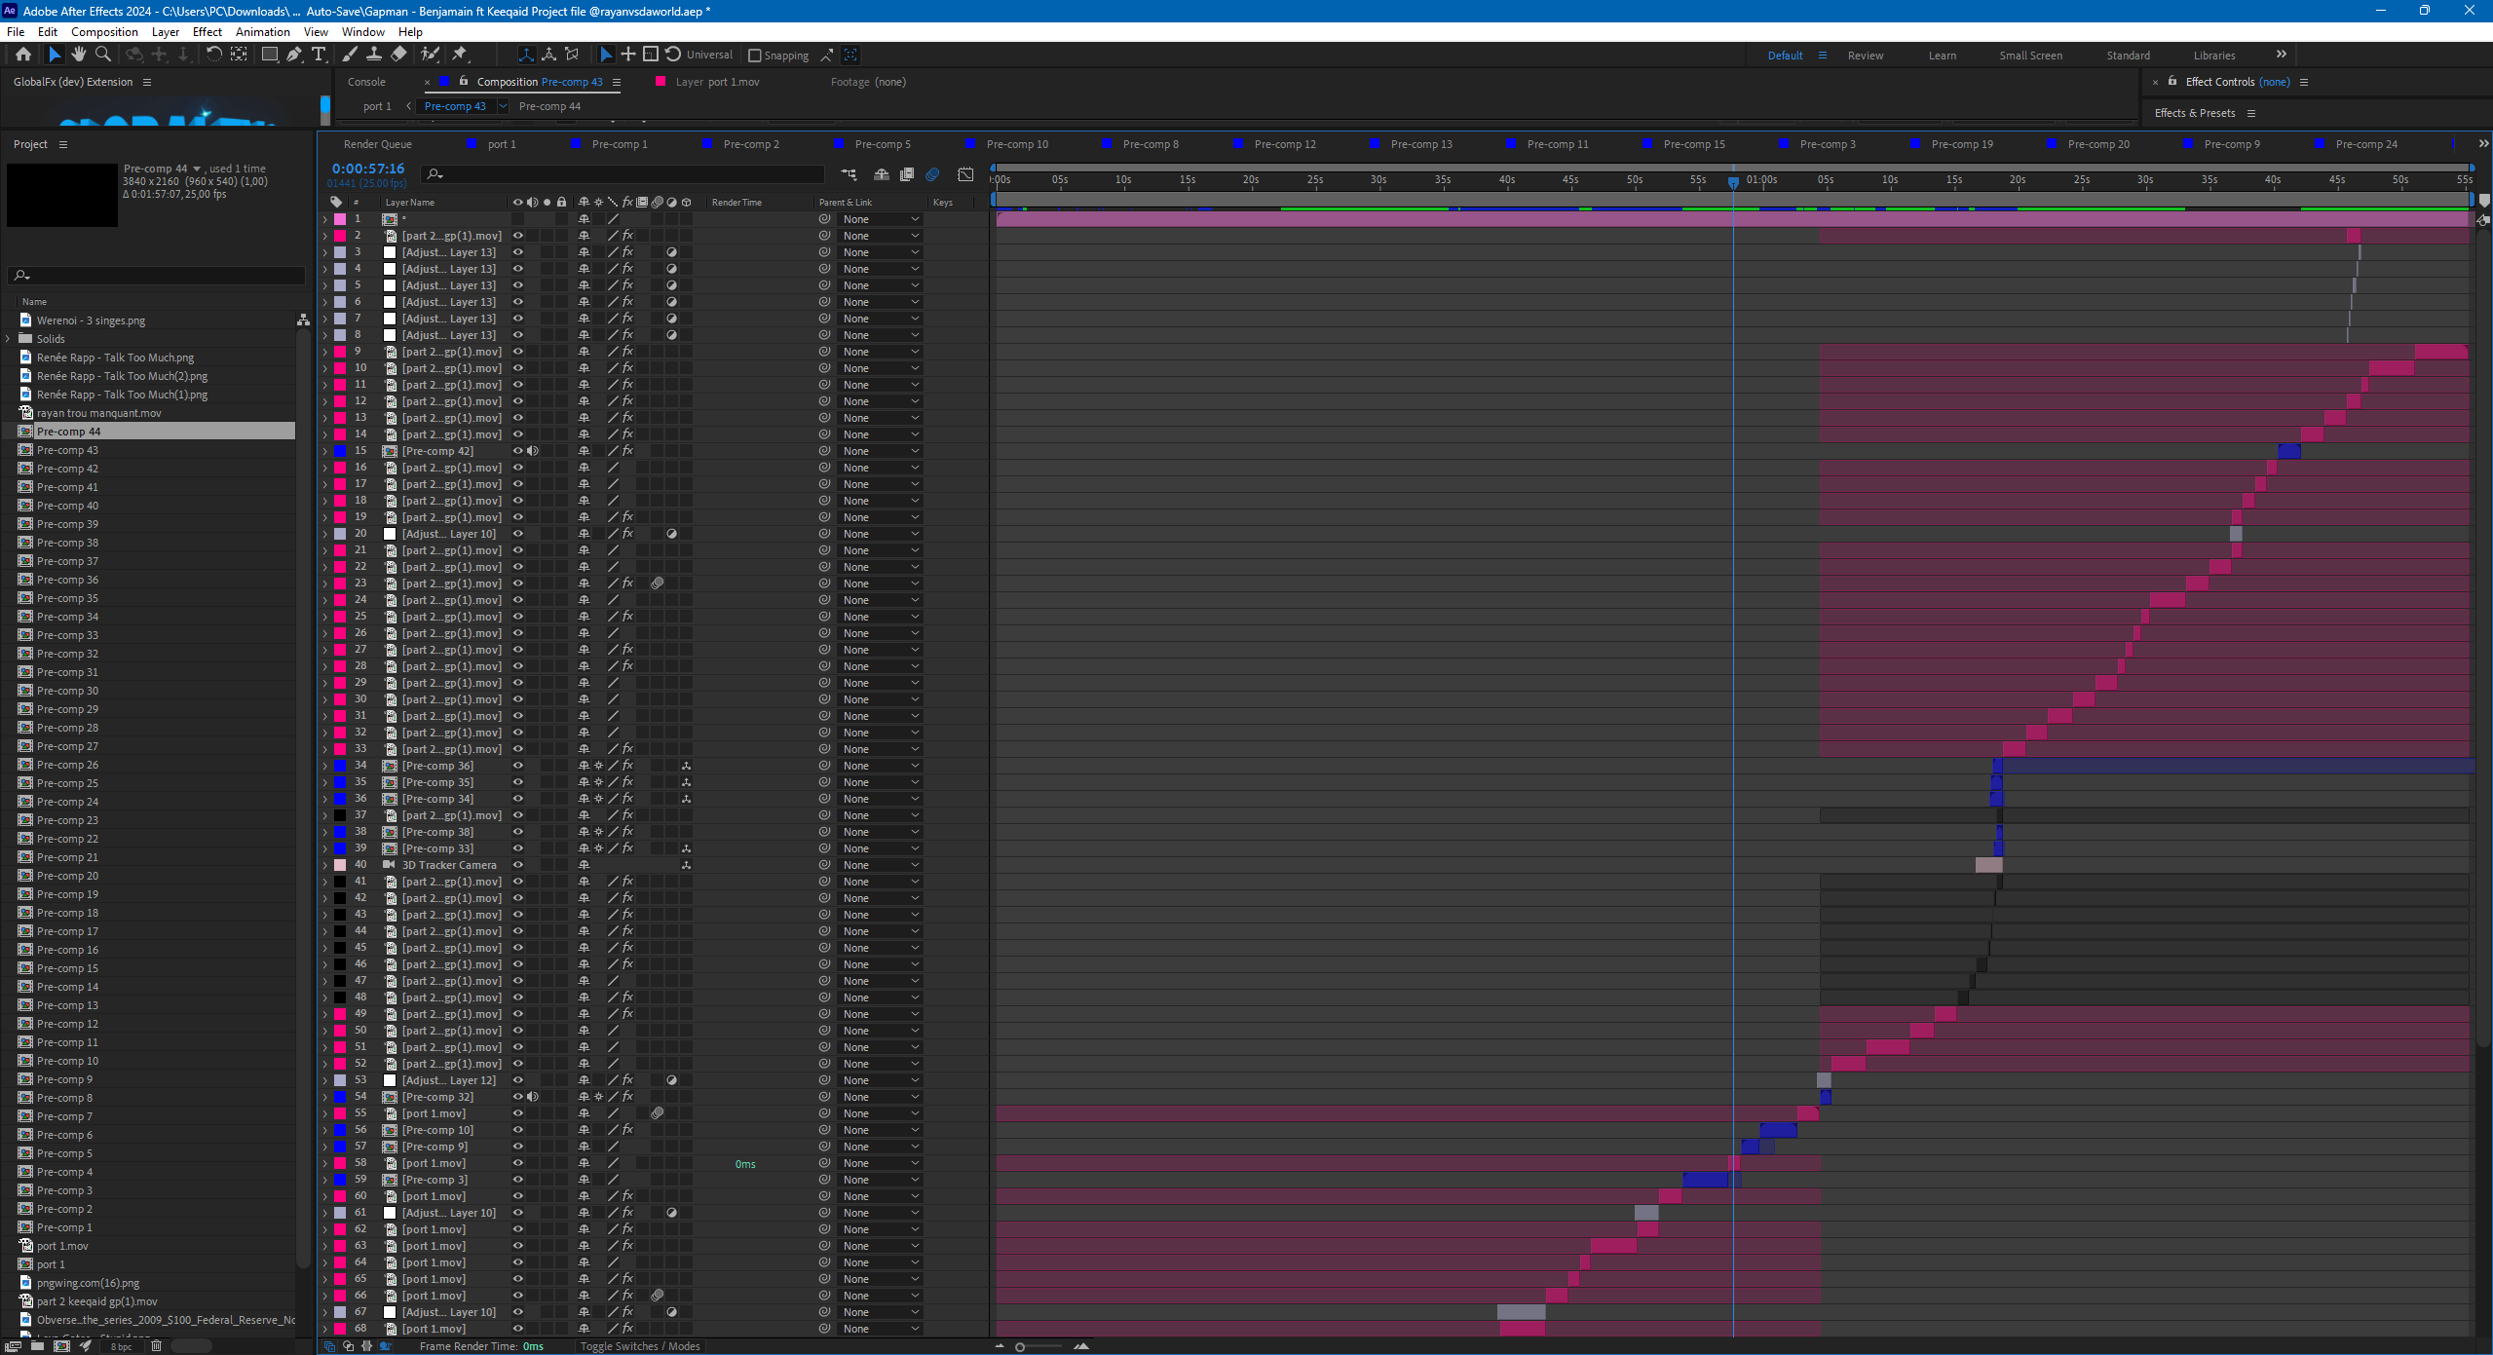Create a new composition from project footer
Image resolution: width=2493 pixels, height=1355 pixels.
click(x=61, y=1346)
